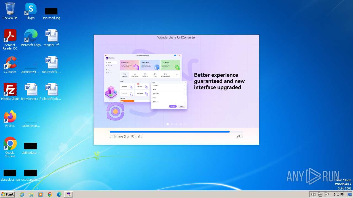Launch FileZilla Client shortcut
Image resolution: width=353 pixels, height=198 pixels.
click(x=10, y=92)
